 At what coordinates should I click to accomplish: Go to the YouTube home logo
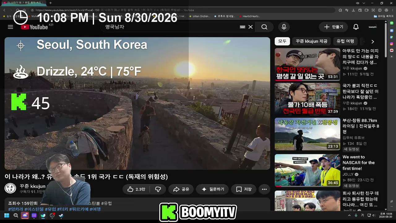pyautogui.click(x=34, y=27)
